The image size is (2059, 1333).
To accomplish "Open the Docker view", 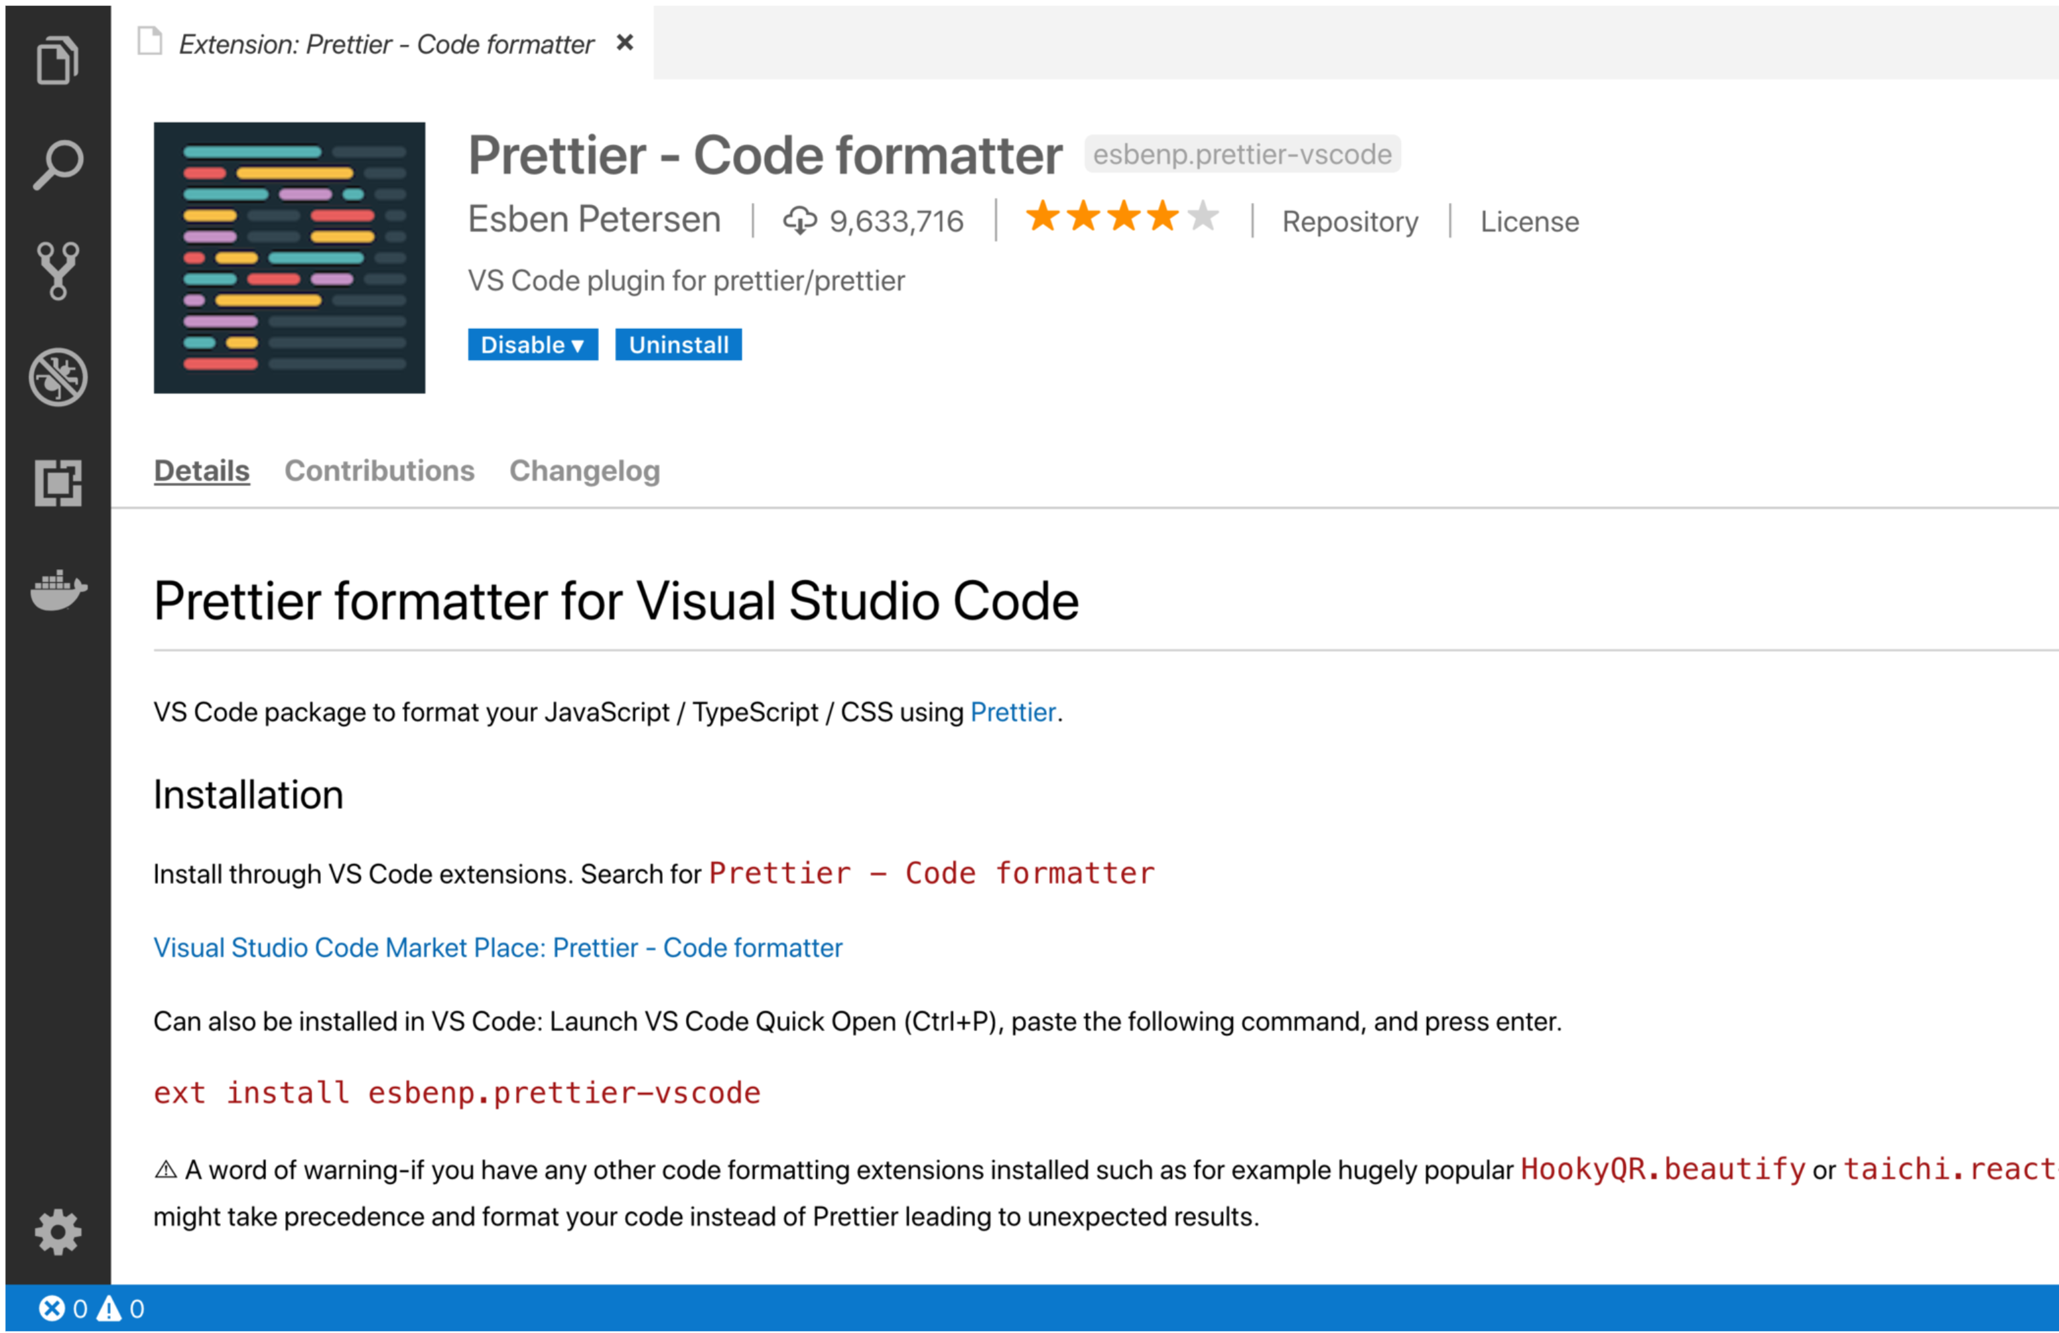I will 58,590.
